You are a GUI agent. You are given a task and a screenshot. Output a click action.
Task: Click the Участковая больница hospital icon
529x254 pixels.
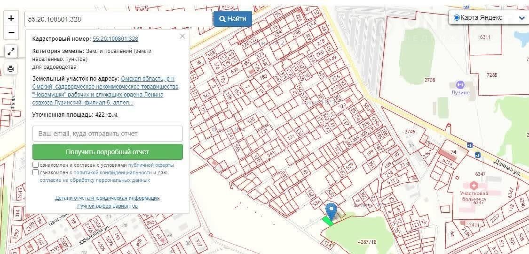point(477,186)
